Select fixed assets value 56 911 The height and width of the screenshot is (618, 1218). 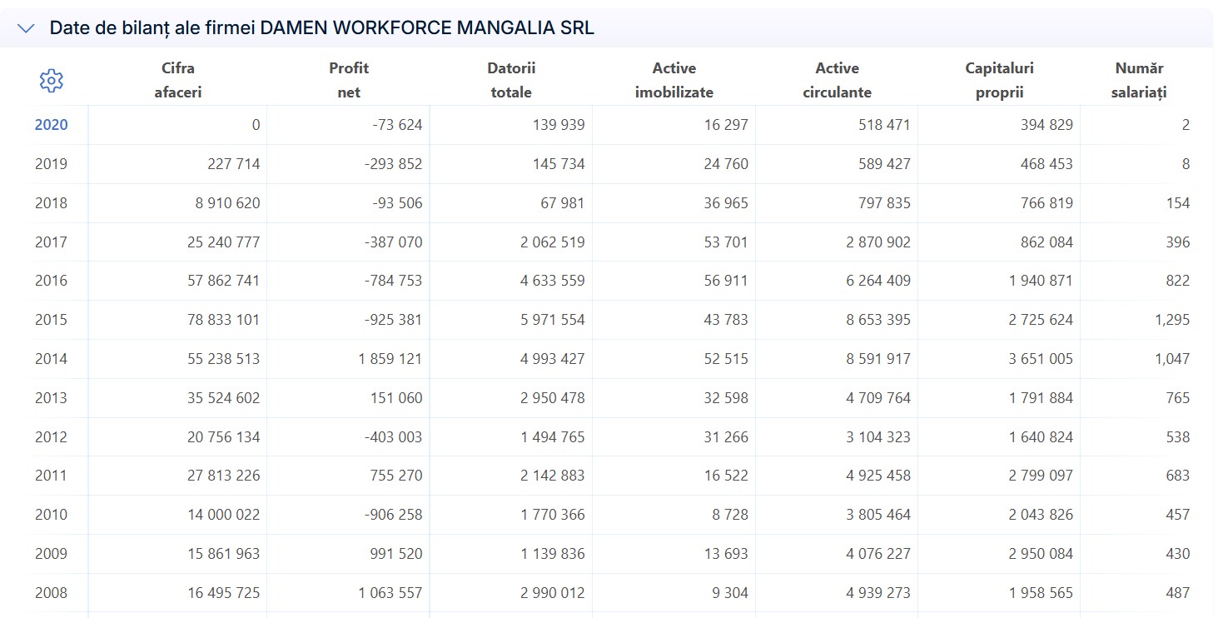point(726,281)
